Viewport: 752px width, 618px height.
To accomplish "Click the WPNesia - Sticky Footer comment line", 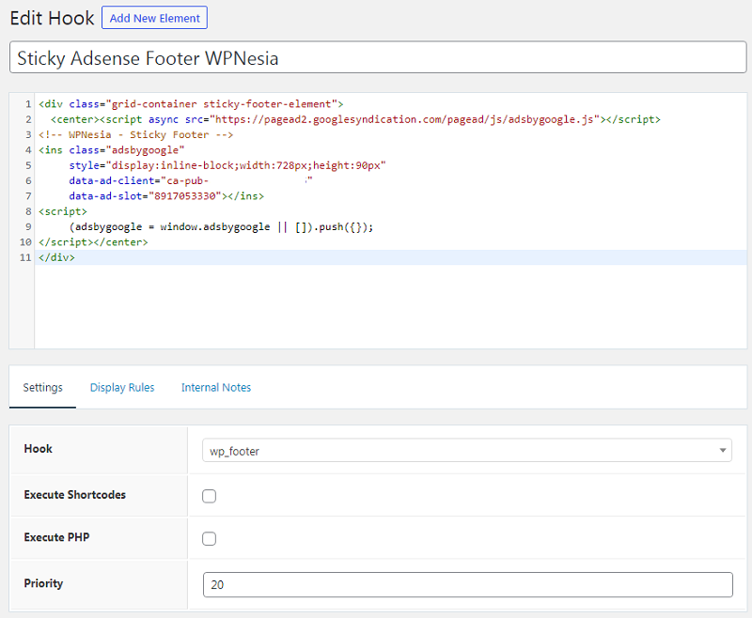I will point(135,134).
